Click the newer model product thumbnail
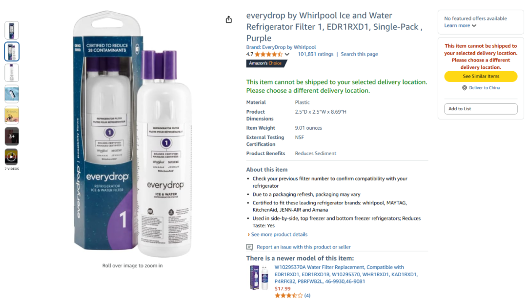This screenshot has height=300, width=527. click(x=259, y=278)
